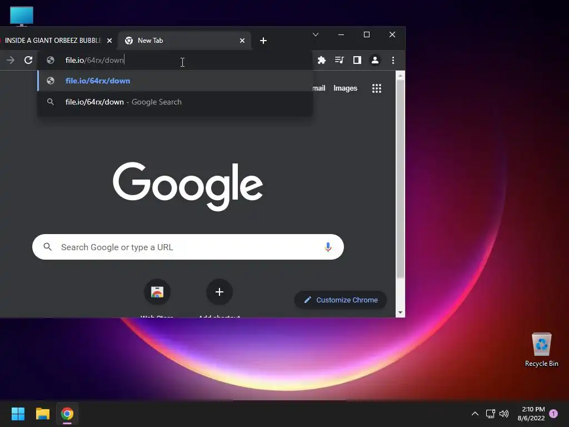This screenshot has height=427, width=569.
Task: Click the Google logo
Action: pyautogui.click(x=188, y=186)
